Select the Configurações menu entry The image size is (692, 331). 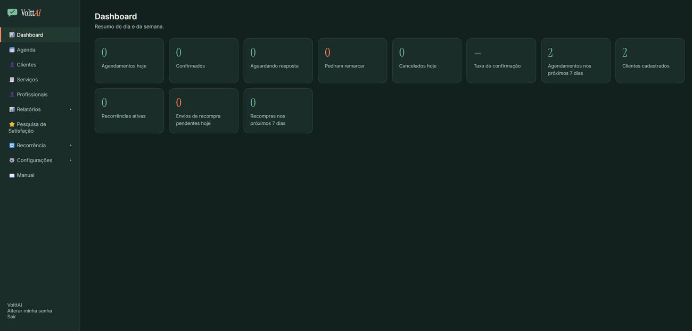point(40,160)
